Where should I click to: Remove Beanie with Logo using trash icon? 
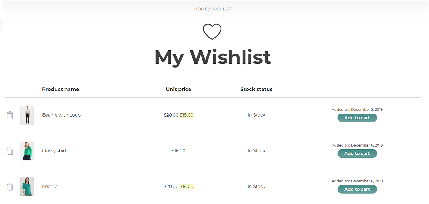(10, 115)
